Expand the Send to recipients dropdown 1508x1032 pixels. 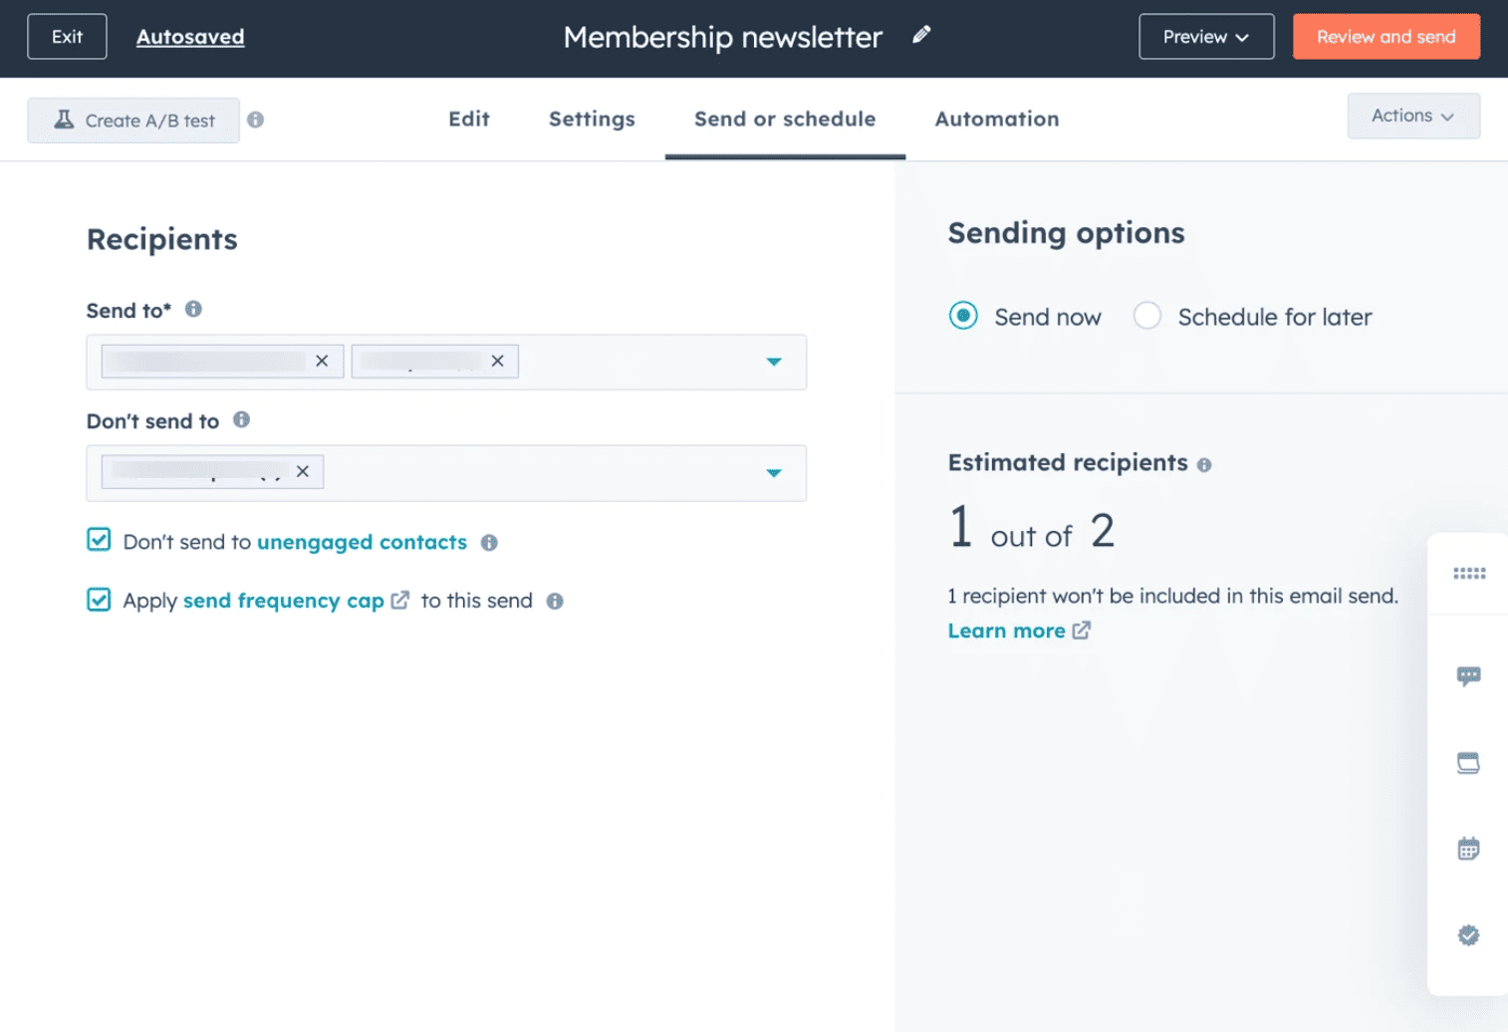coord(774,363)
